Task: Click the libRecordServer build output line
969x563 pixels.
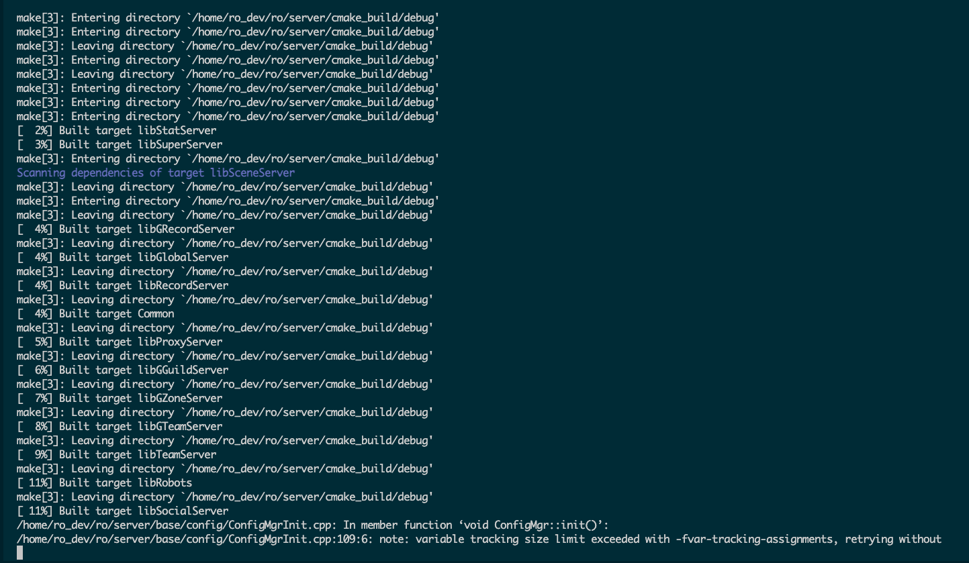Action: [x=122, y=285]
